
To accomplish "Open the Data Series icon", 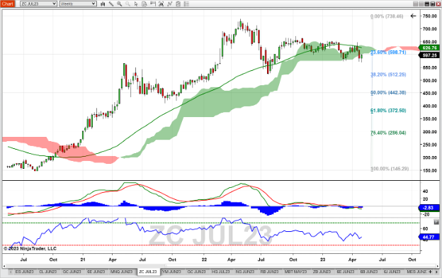I will point(161,4).
